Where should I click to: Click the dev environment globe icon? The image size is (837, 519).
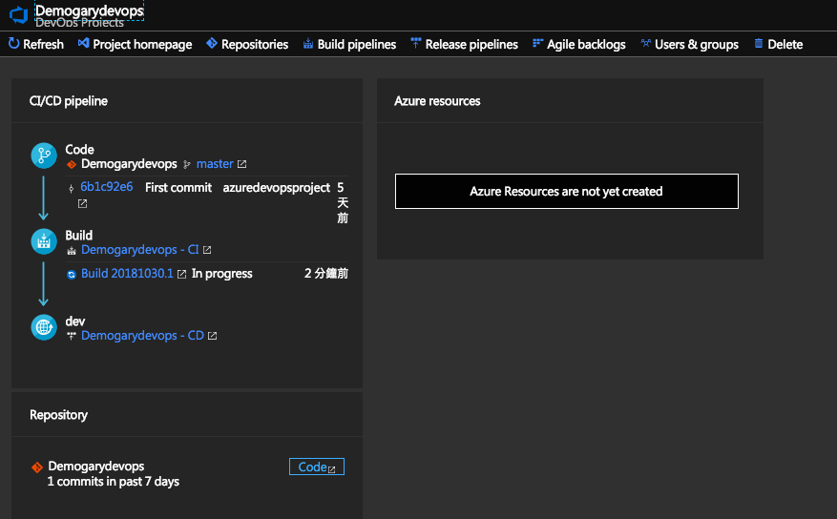click(44, 327)
